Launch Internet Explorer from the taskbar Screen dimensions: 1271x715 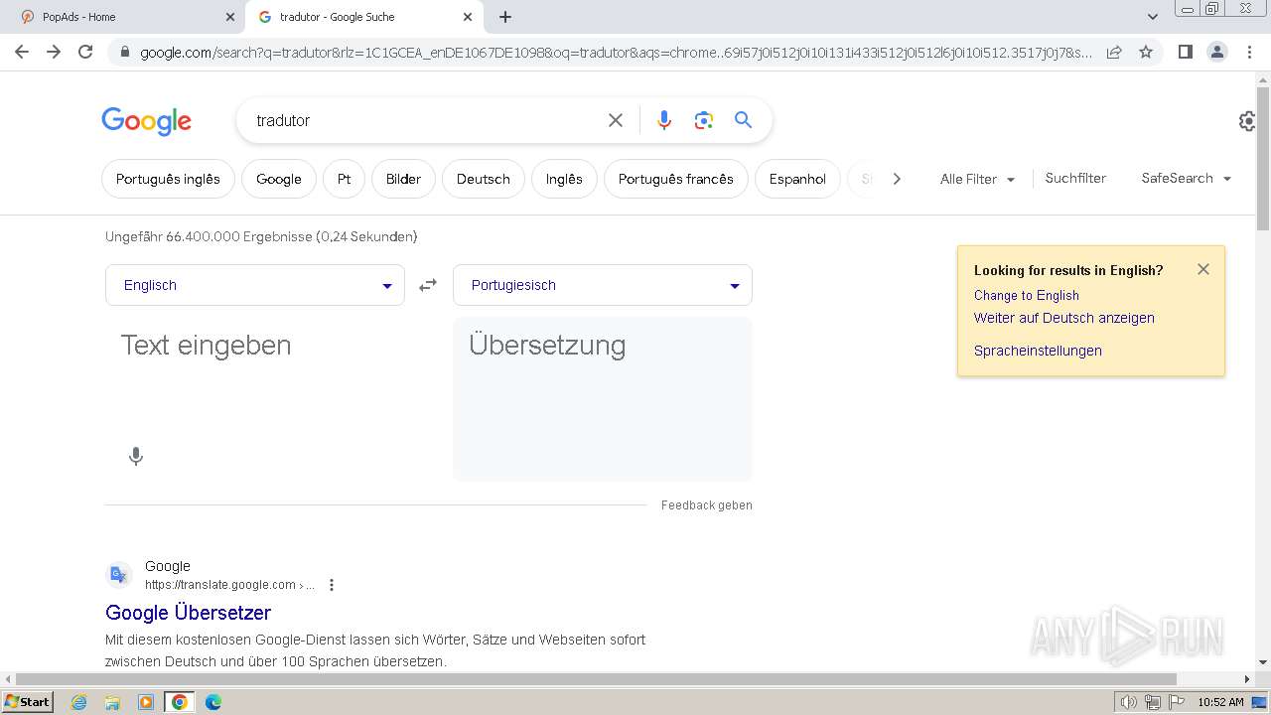click(x=79, y=702)
